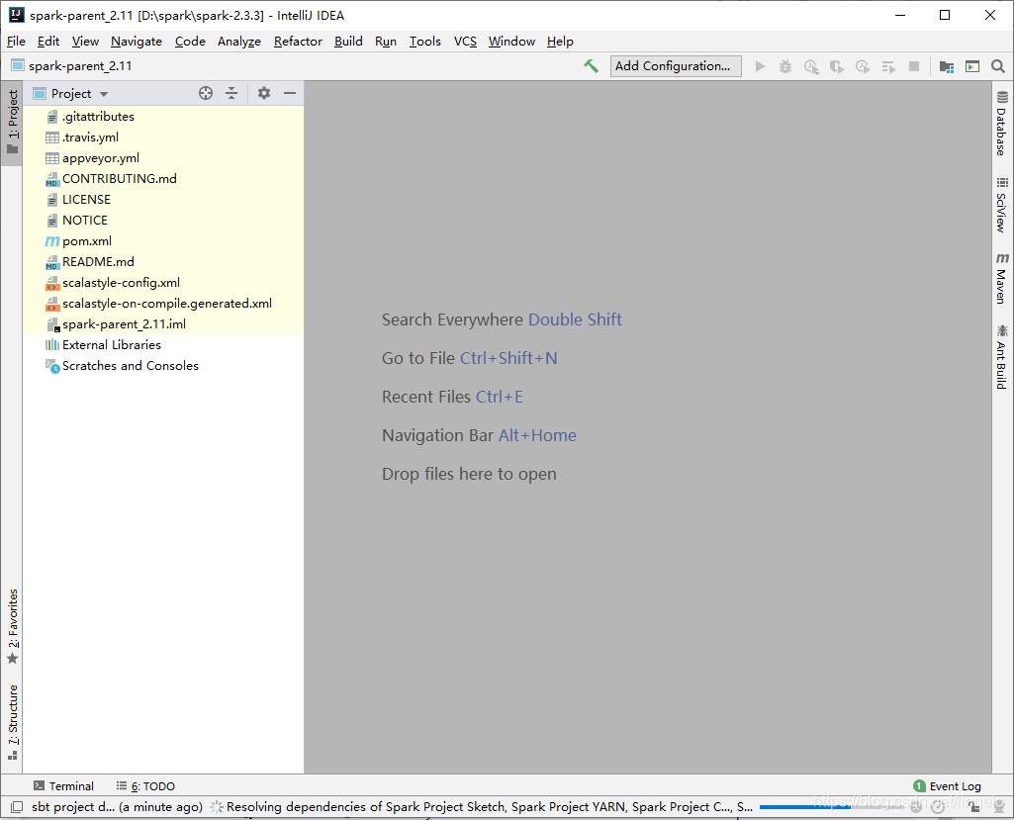This screenshot has width=1014, height=820.
Task: Click the Scratches and Consoles icon
Action: pyautogui.click(x=52, y=366)
